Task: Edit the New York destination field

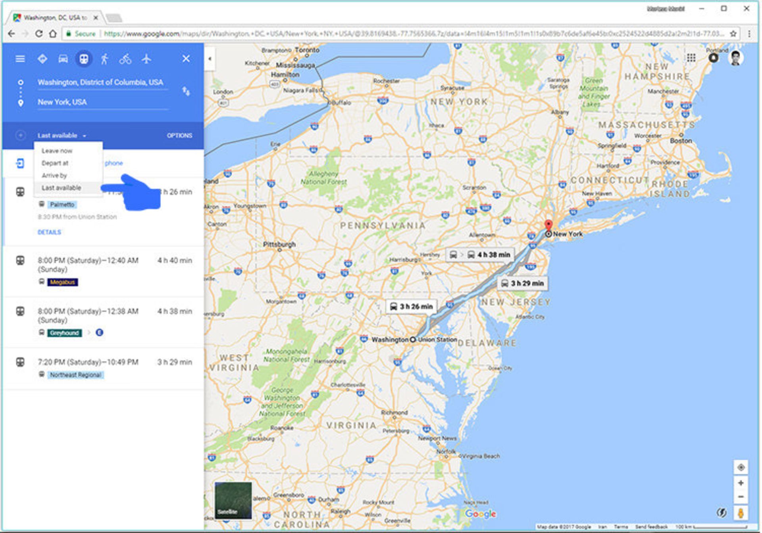Action: (x=103, y=102)
